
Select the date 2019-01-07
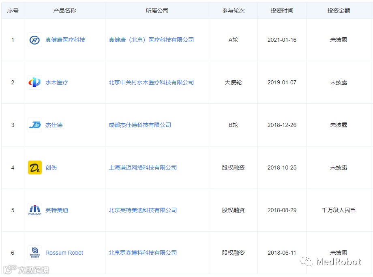(282, 82)
